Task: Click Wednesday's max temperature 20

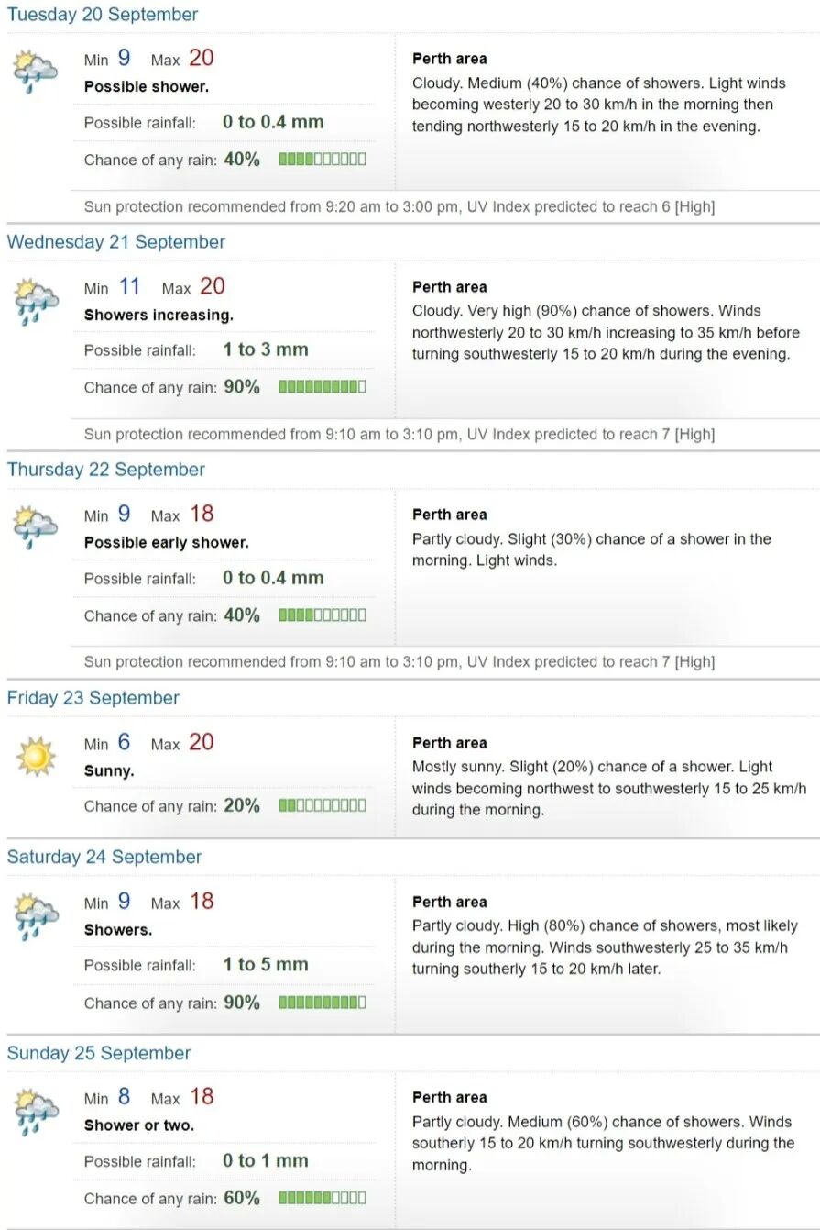Action: (x=212, y=286)
